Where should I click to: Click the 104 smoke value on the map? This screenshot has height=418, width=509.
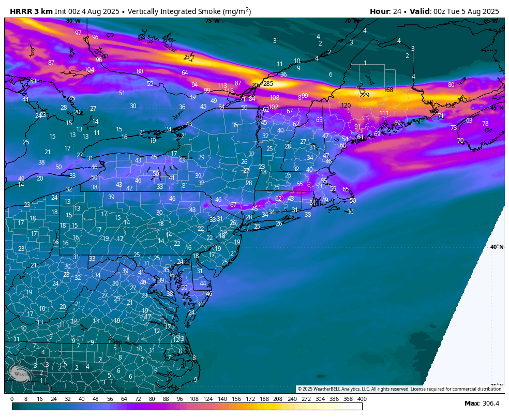click(89, 70)
